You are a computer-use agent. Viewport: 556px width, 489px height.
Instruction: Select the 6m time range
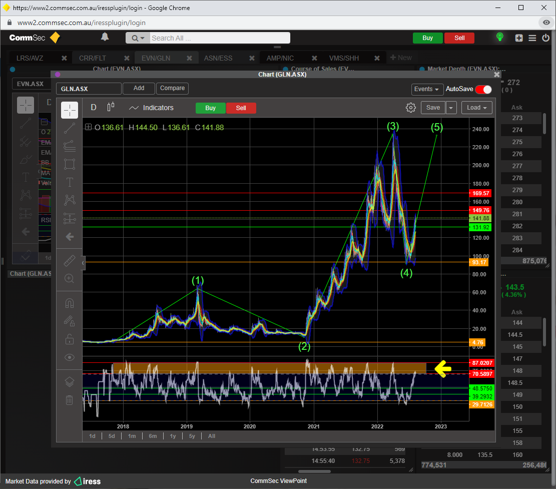point(153,436)
